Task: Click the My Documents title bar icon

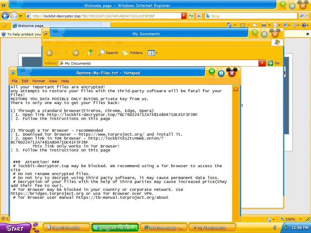Action: click(46, 33)
